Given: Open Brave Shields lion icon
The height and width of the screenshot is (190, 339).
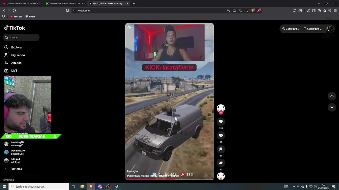Looking at the screenshot, I should click(x=253, y=11).
